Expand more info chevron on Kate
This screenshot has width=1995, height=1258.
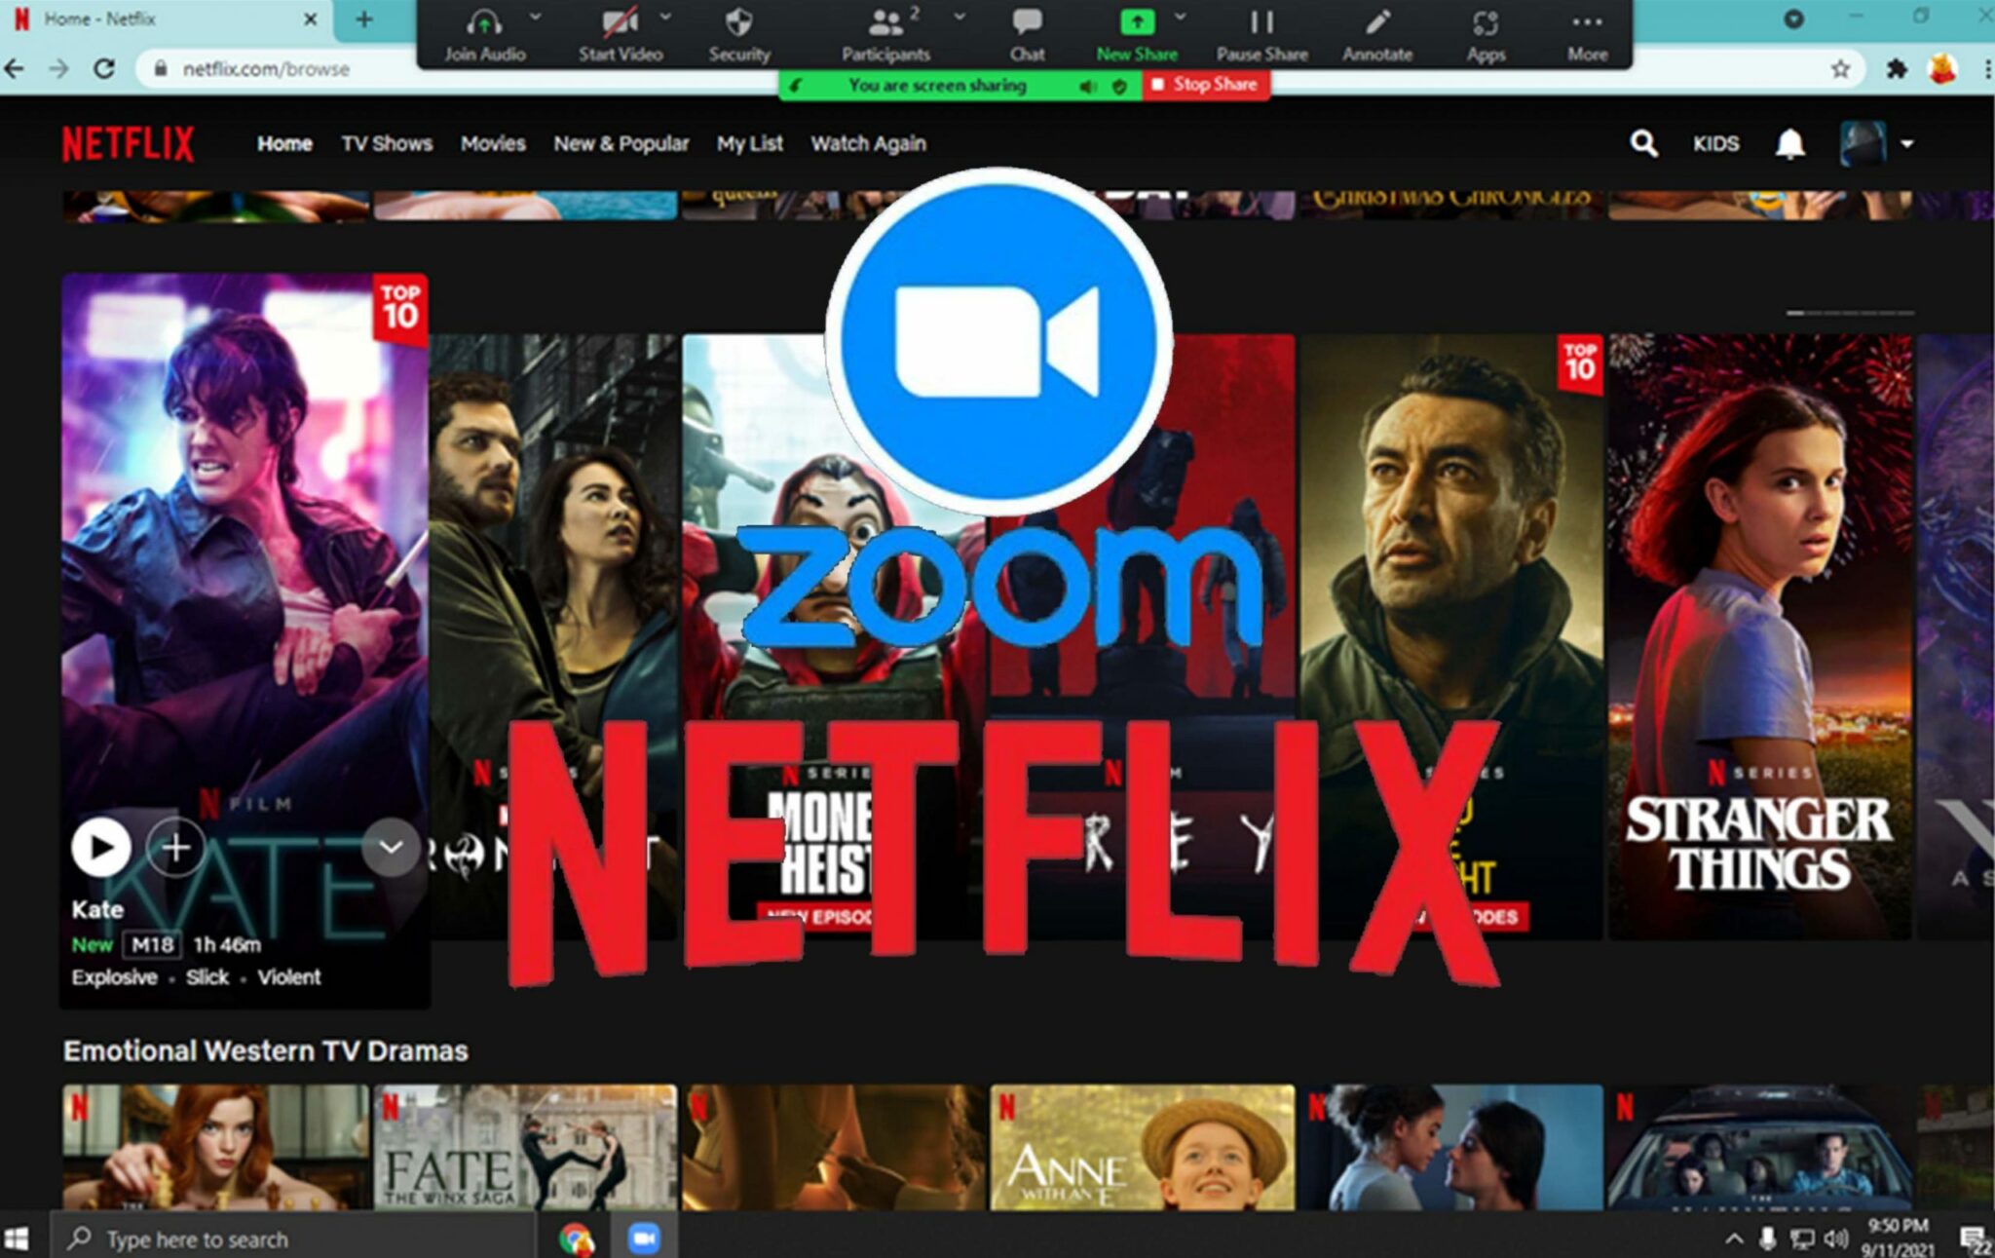point(391,847)
